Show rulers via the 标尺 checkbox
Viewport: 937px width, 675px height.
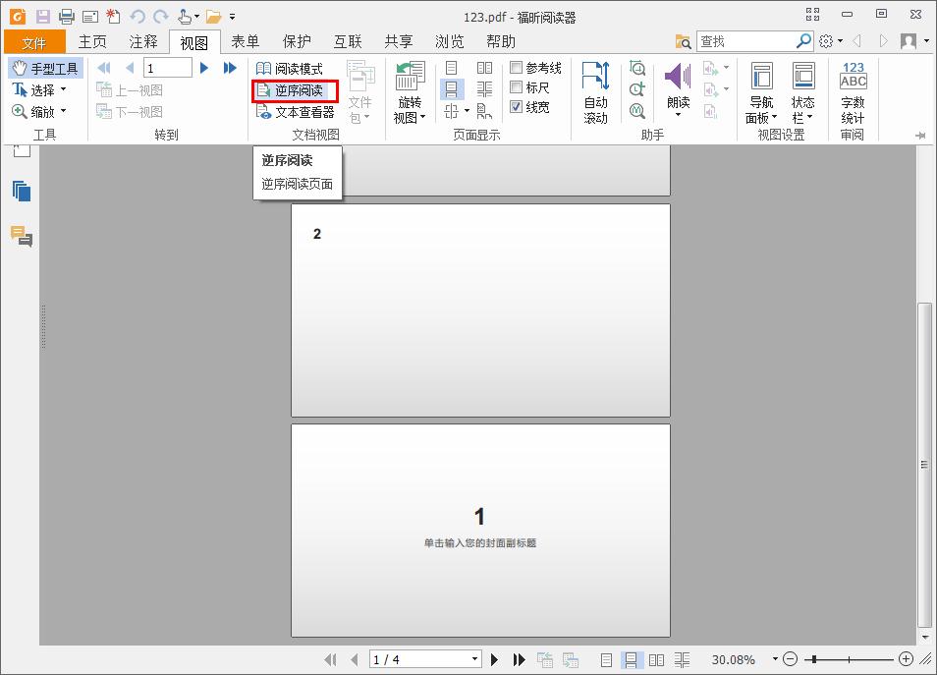516,88
